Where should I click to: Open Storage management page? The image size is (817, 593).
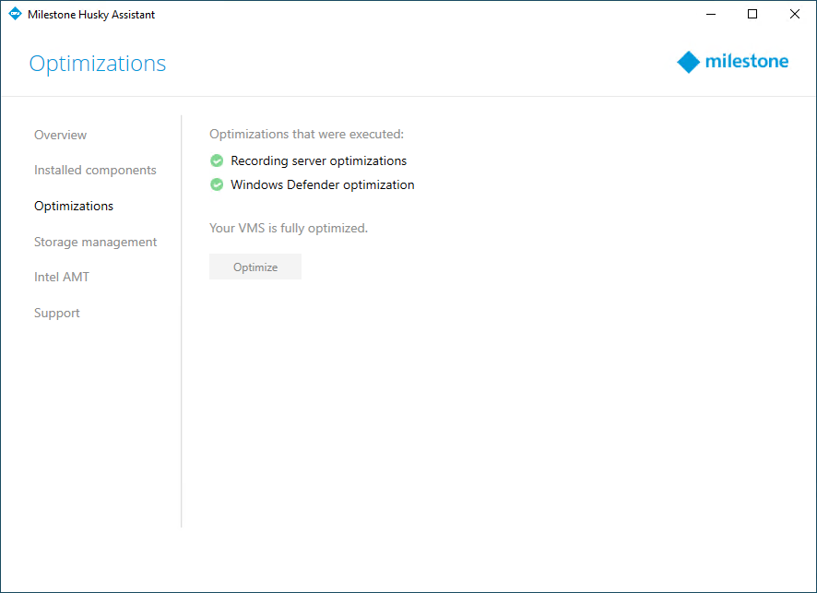coord(95,242)
